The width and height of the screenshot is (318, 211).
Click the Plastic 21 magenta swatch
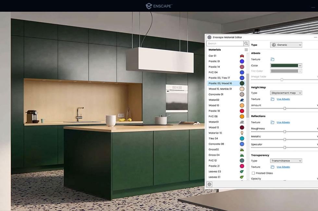pyautogui.click(x=242, y=166)
